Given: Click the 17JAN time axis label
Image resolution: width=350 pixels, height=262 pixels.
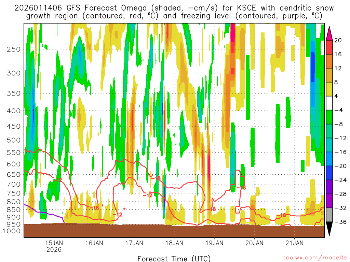Looking at the screenshot, I should coord(134,243).
